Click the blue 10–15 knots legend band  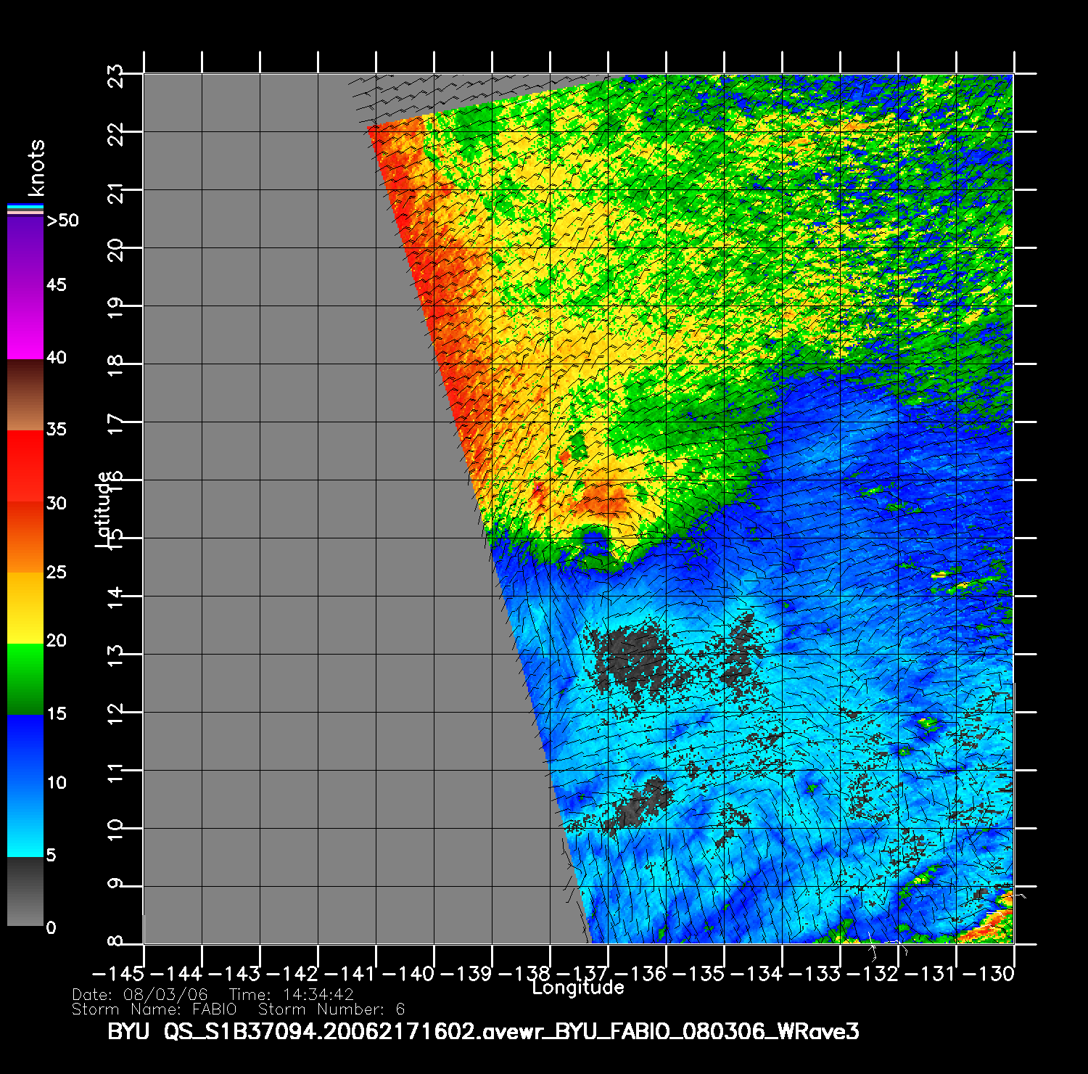point(25,750)
